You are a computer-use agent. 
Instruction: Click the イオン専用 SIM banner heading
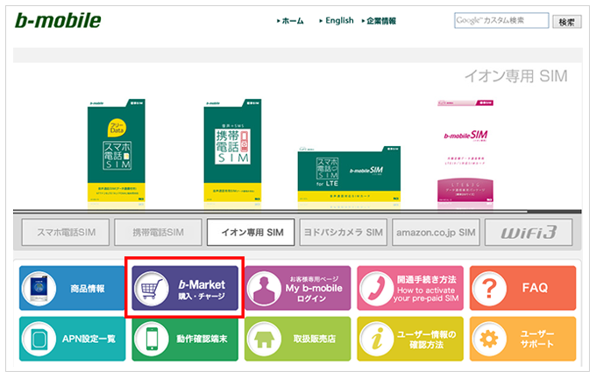tap(515, 76)
